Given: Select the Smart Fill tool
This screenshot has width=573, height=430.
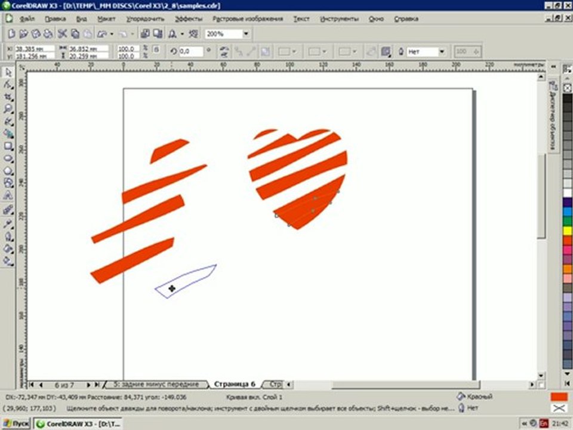Looking at the screenshot, I should pyautogui.click(x=8, y=134).
